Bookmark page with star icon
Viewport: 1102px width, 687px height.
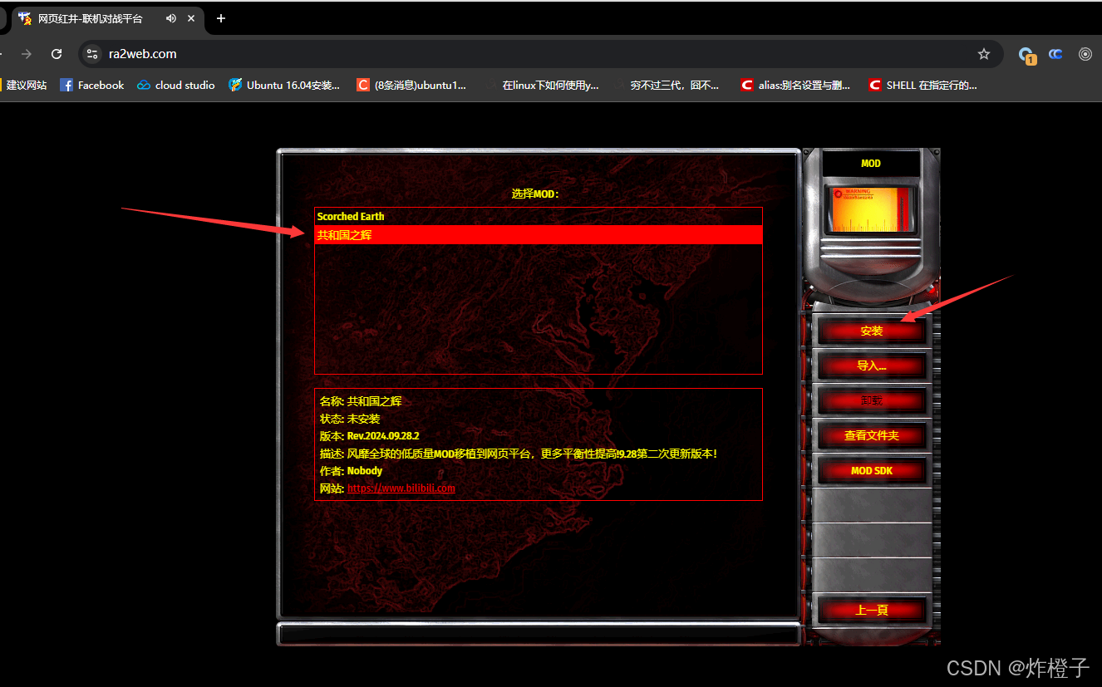pos(984,54)
